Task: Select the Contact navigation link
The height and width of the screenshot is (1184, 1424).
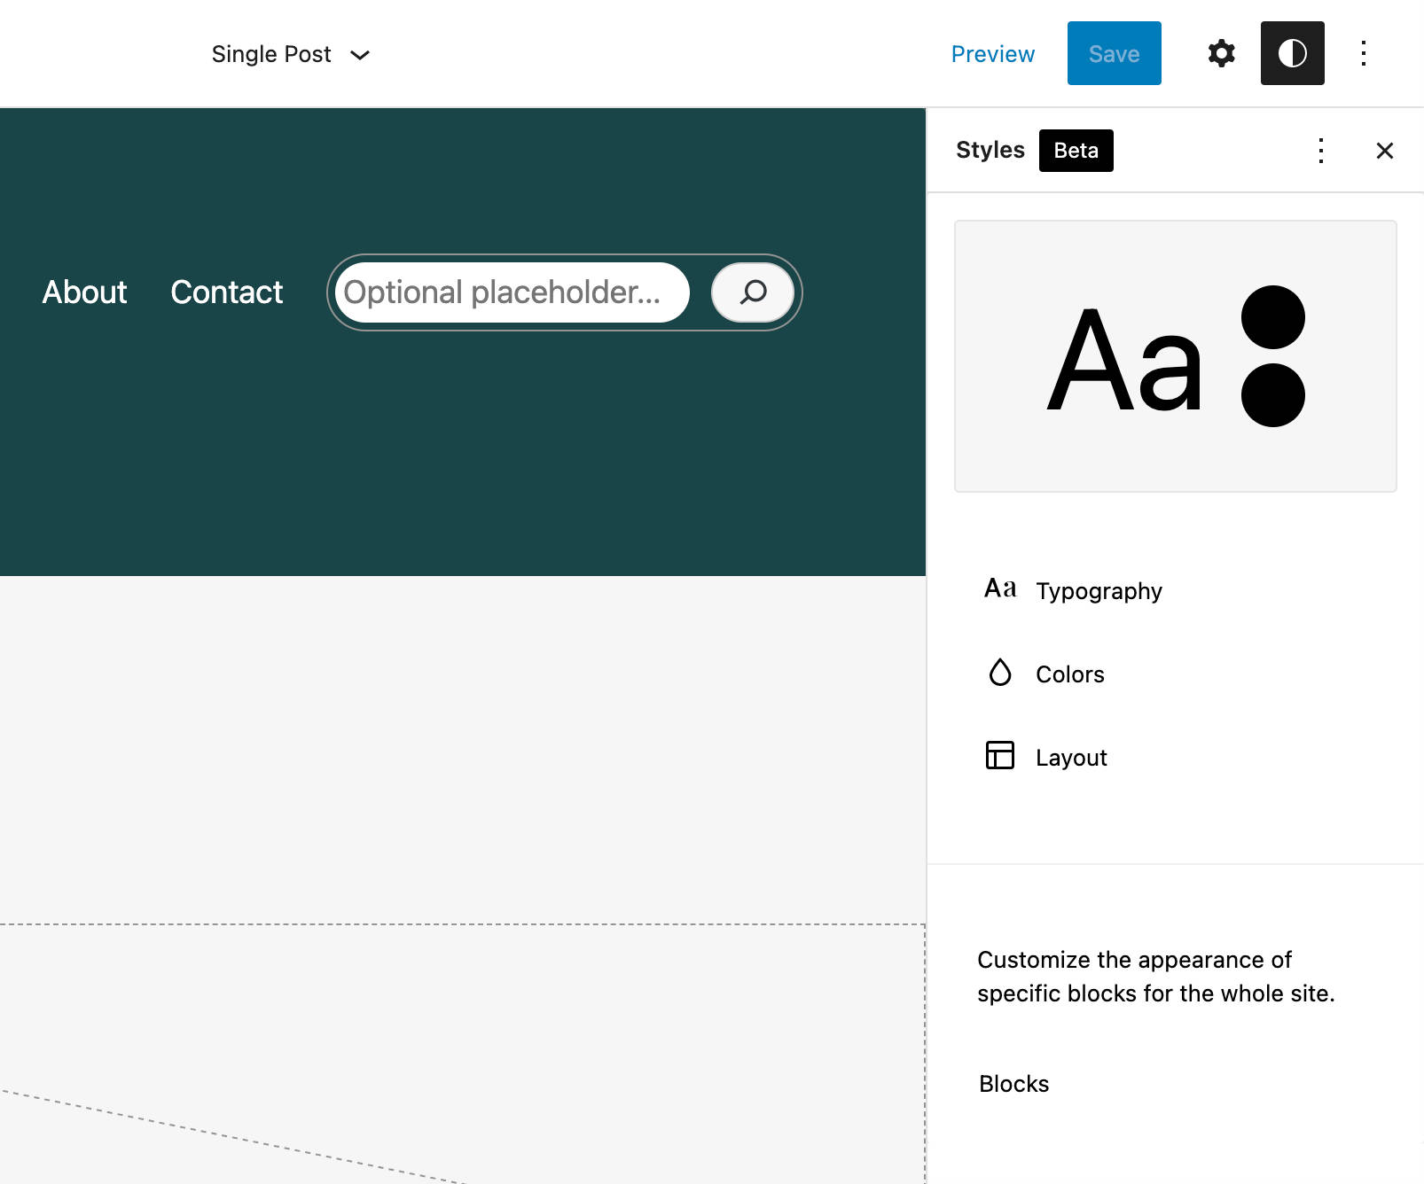Action: (x=226, y=292)
